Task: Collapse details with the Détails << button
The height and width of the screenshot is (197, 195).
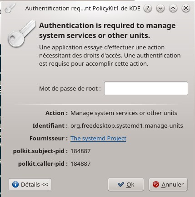Action: click(x=30, y=184)
